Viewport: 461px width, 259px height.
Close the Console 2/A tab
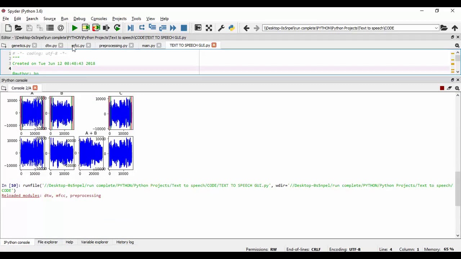tap(35, 88)
